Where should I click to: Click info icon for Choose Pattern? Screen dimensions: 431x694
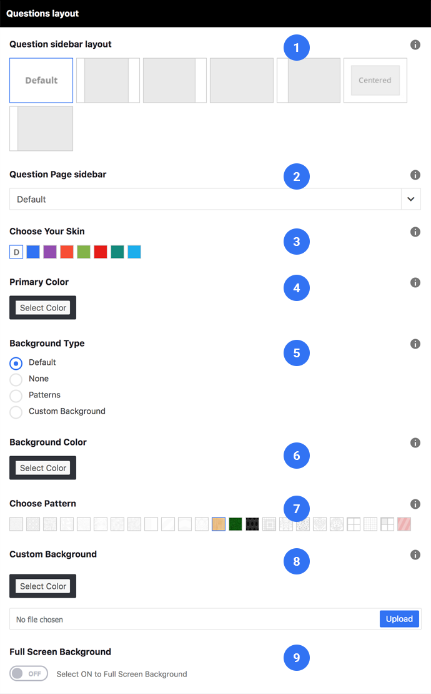(415, 504)
